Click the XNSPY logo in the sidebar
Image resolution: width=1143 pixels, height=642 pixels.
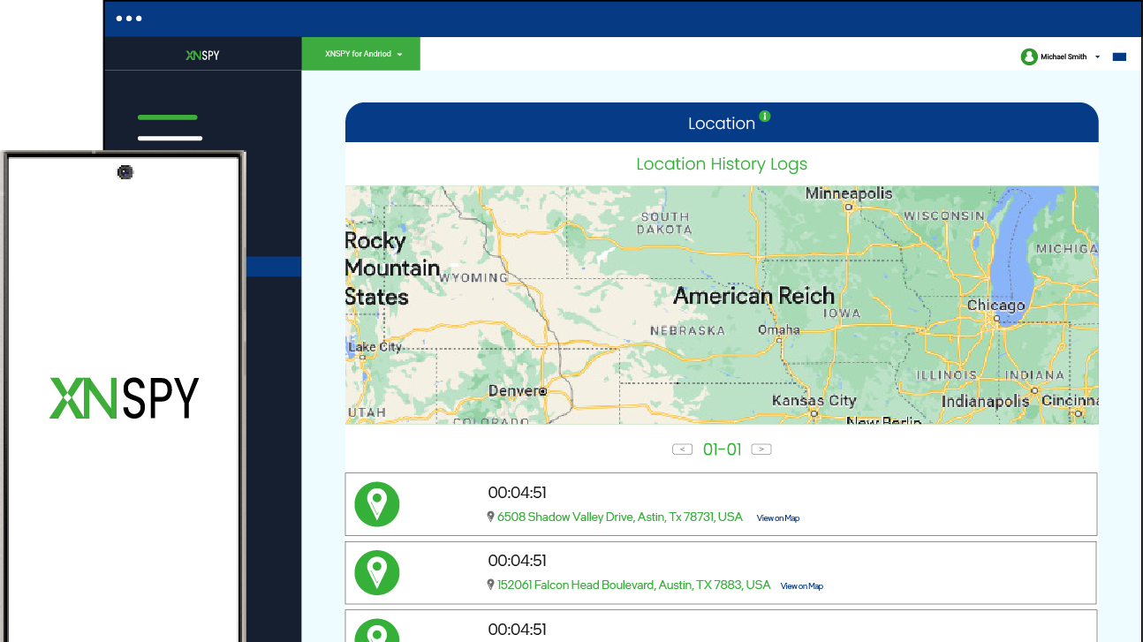pos(202,55)
